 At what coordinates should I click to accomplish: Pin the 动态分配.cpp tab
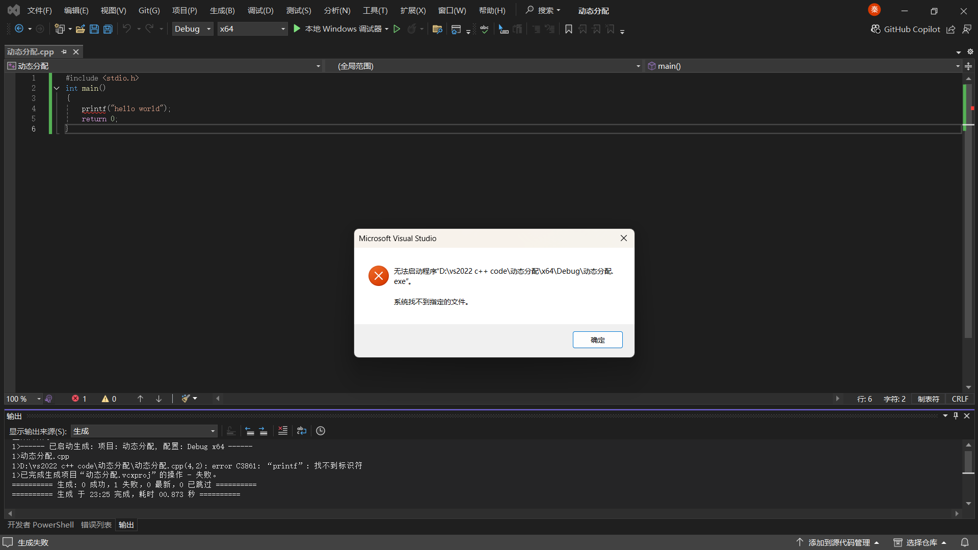64,51
